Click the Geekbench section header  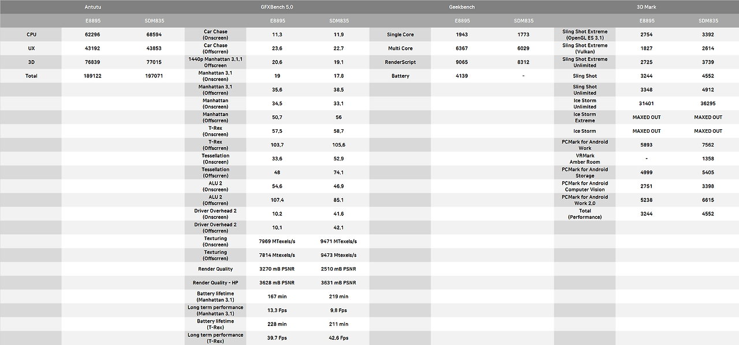pos(462,7)
